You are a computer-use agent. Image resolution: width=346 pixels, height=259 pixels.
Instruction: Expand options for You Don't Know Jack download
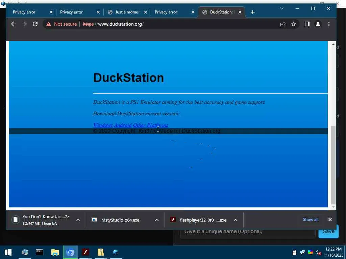pyautogui.click(x=78, y=220)
